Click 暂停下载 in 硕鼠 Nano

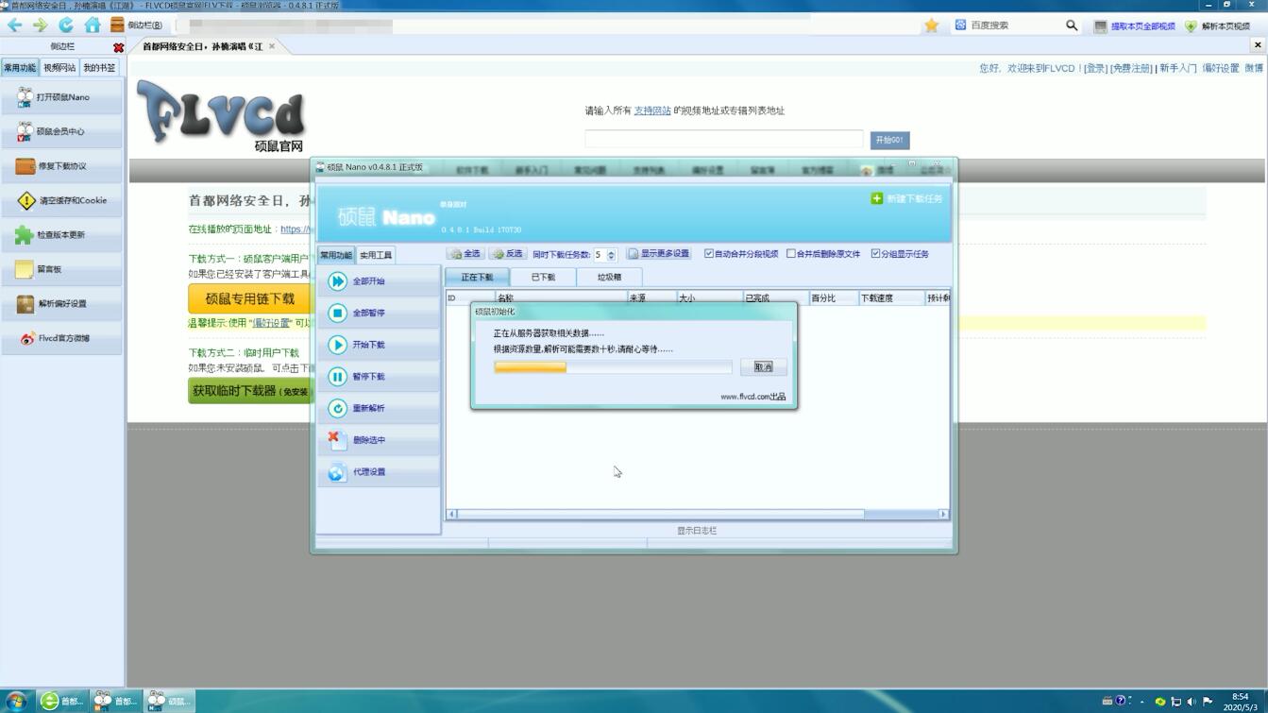(x=379, y=377)
